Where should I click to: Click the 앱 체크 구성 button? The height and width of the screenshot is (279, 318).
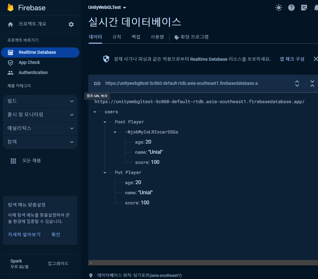tap(292, 59)
